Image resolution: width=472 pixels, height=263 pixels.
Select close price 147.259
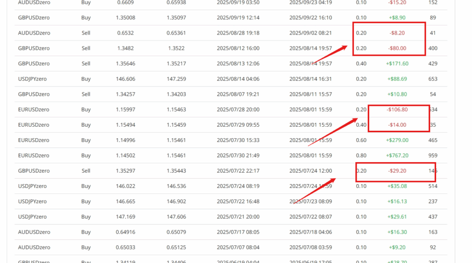pyautogui.click(x=177, y=79)
